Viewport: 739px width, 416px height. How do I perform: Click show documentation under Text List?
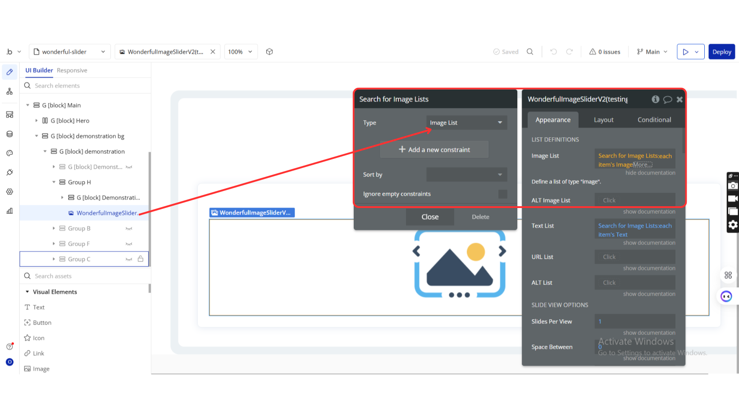[x=649, y=243]
